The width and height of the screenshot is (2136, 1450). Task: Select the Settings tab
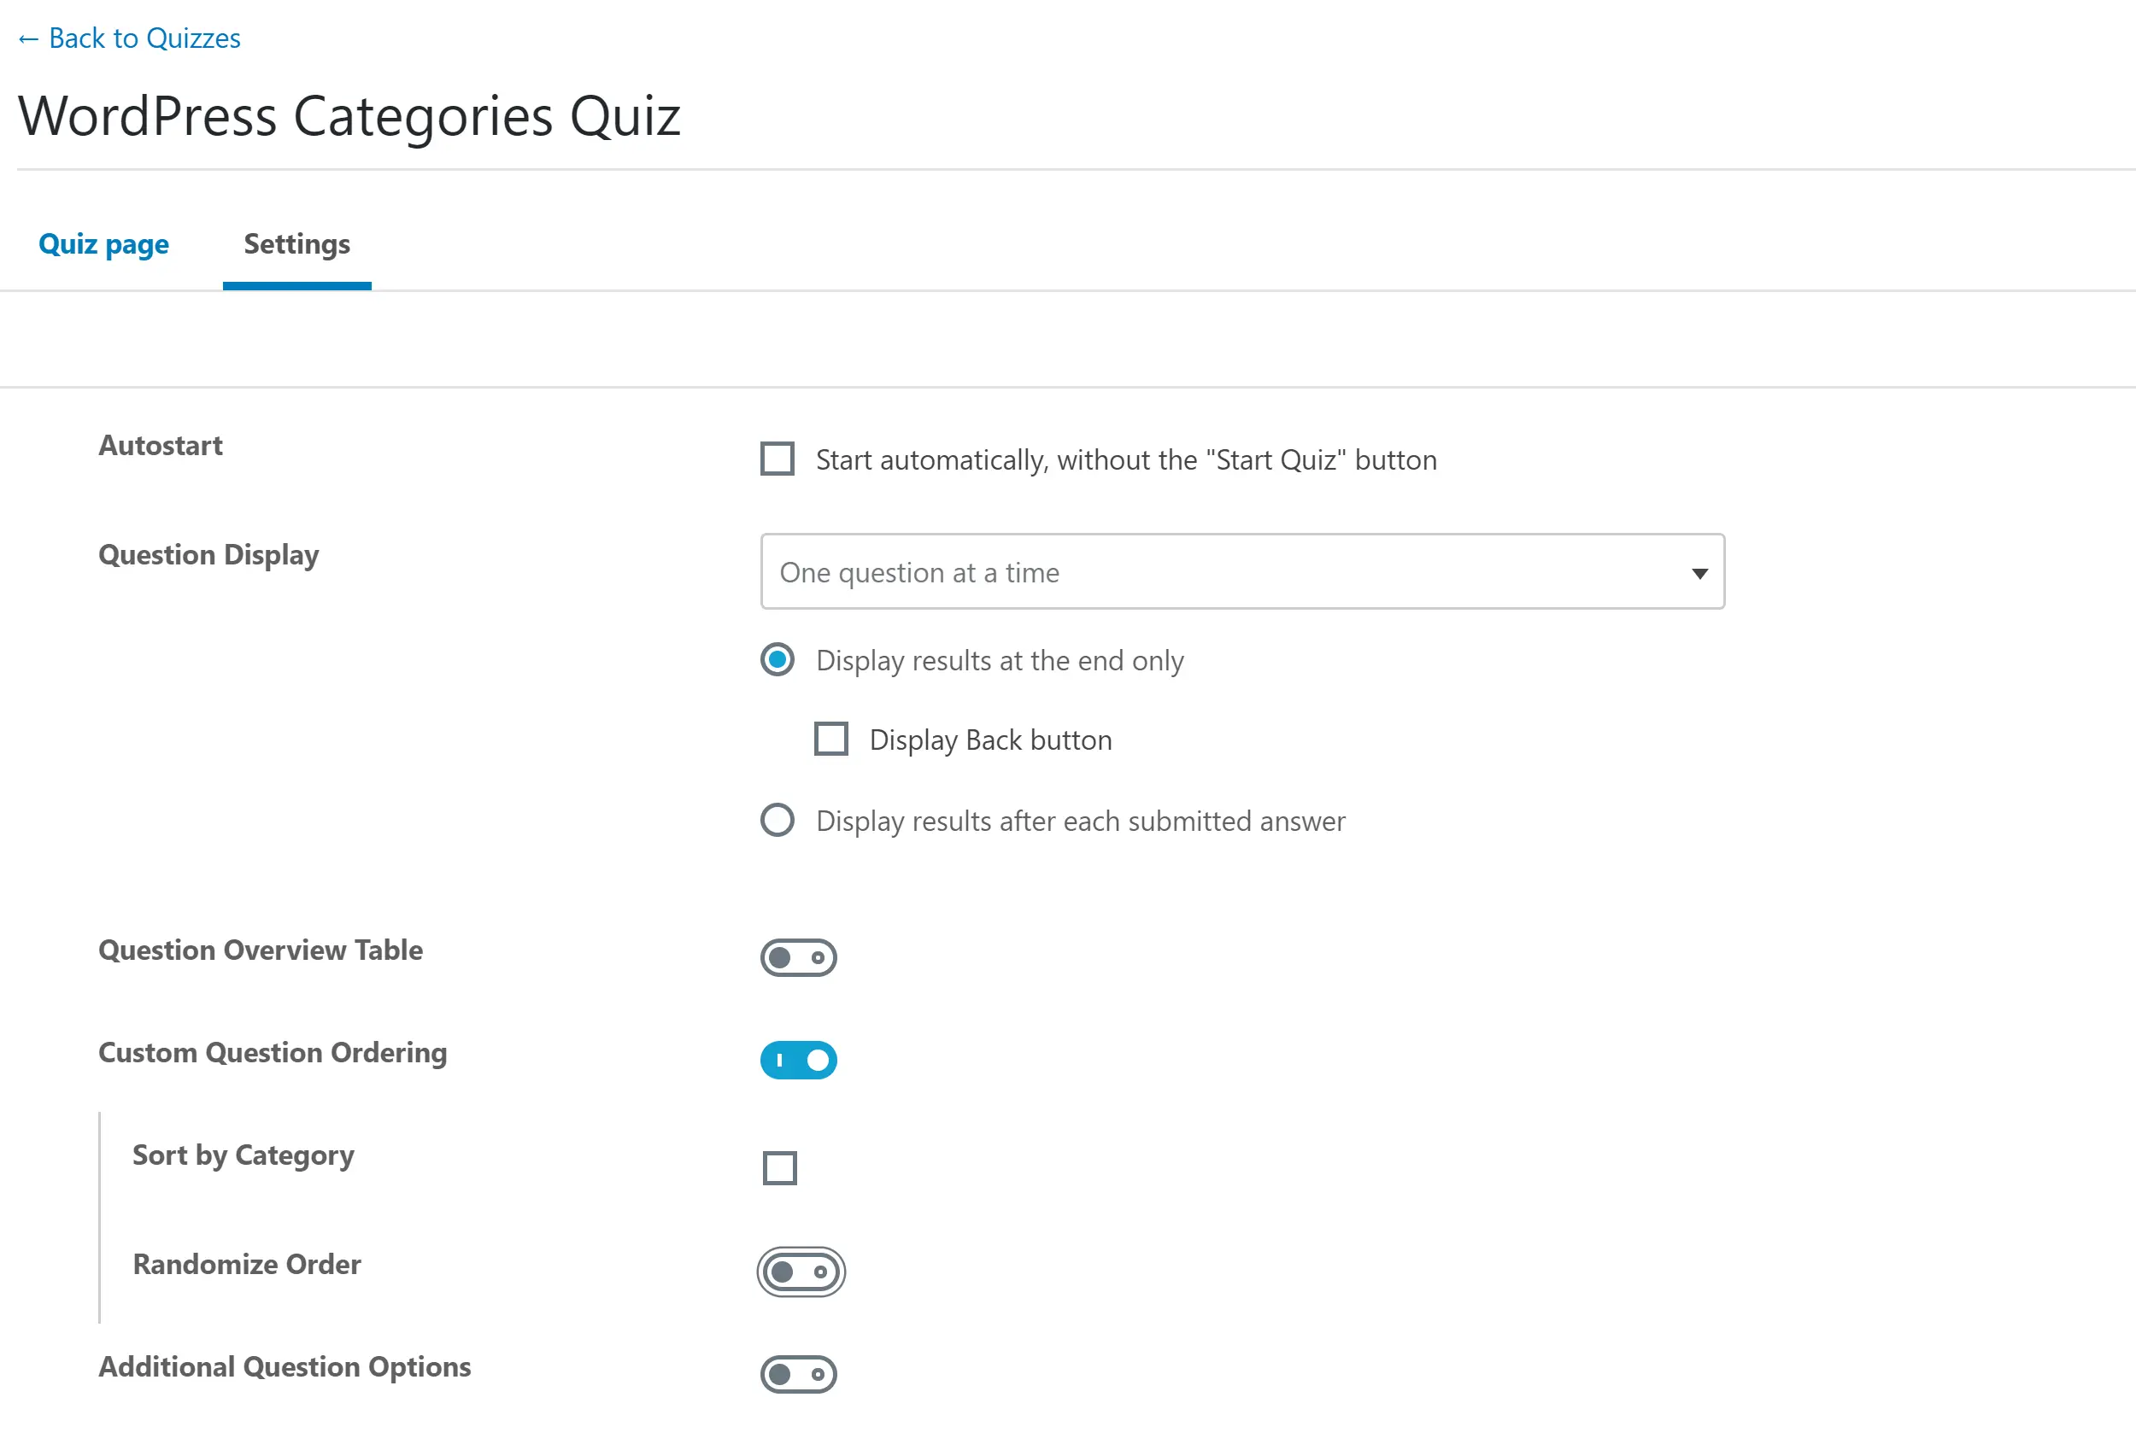(296, 244)
